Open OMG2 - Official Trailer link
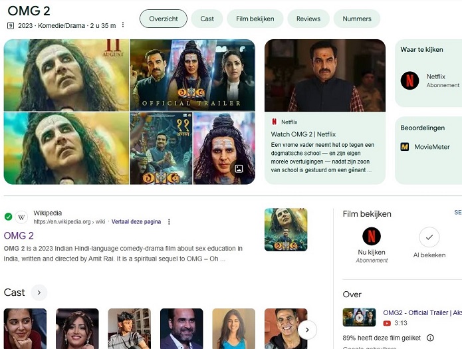Image resolution: width=462 pixels, height=349 pixels. [x=422, y=312]
